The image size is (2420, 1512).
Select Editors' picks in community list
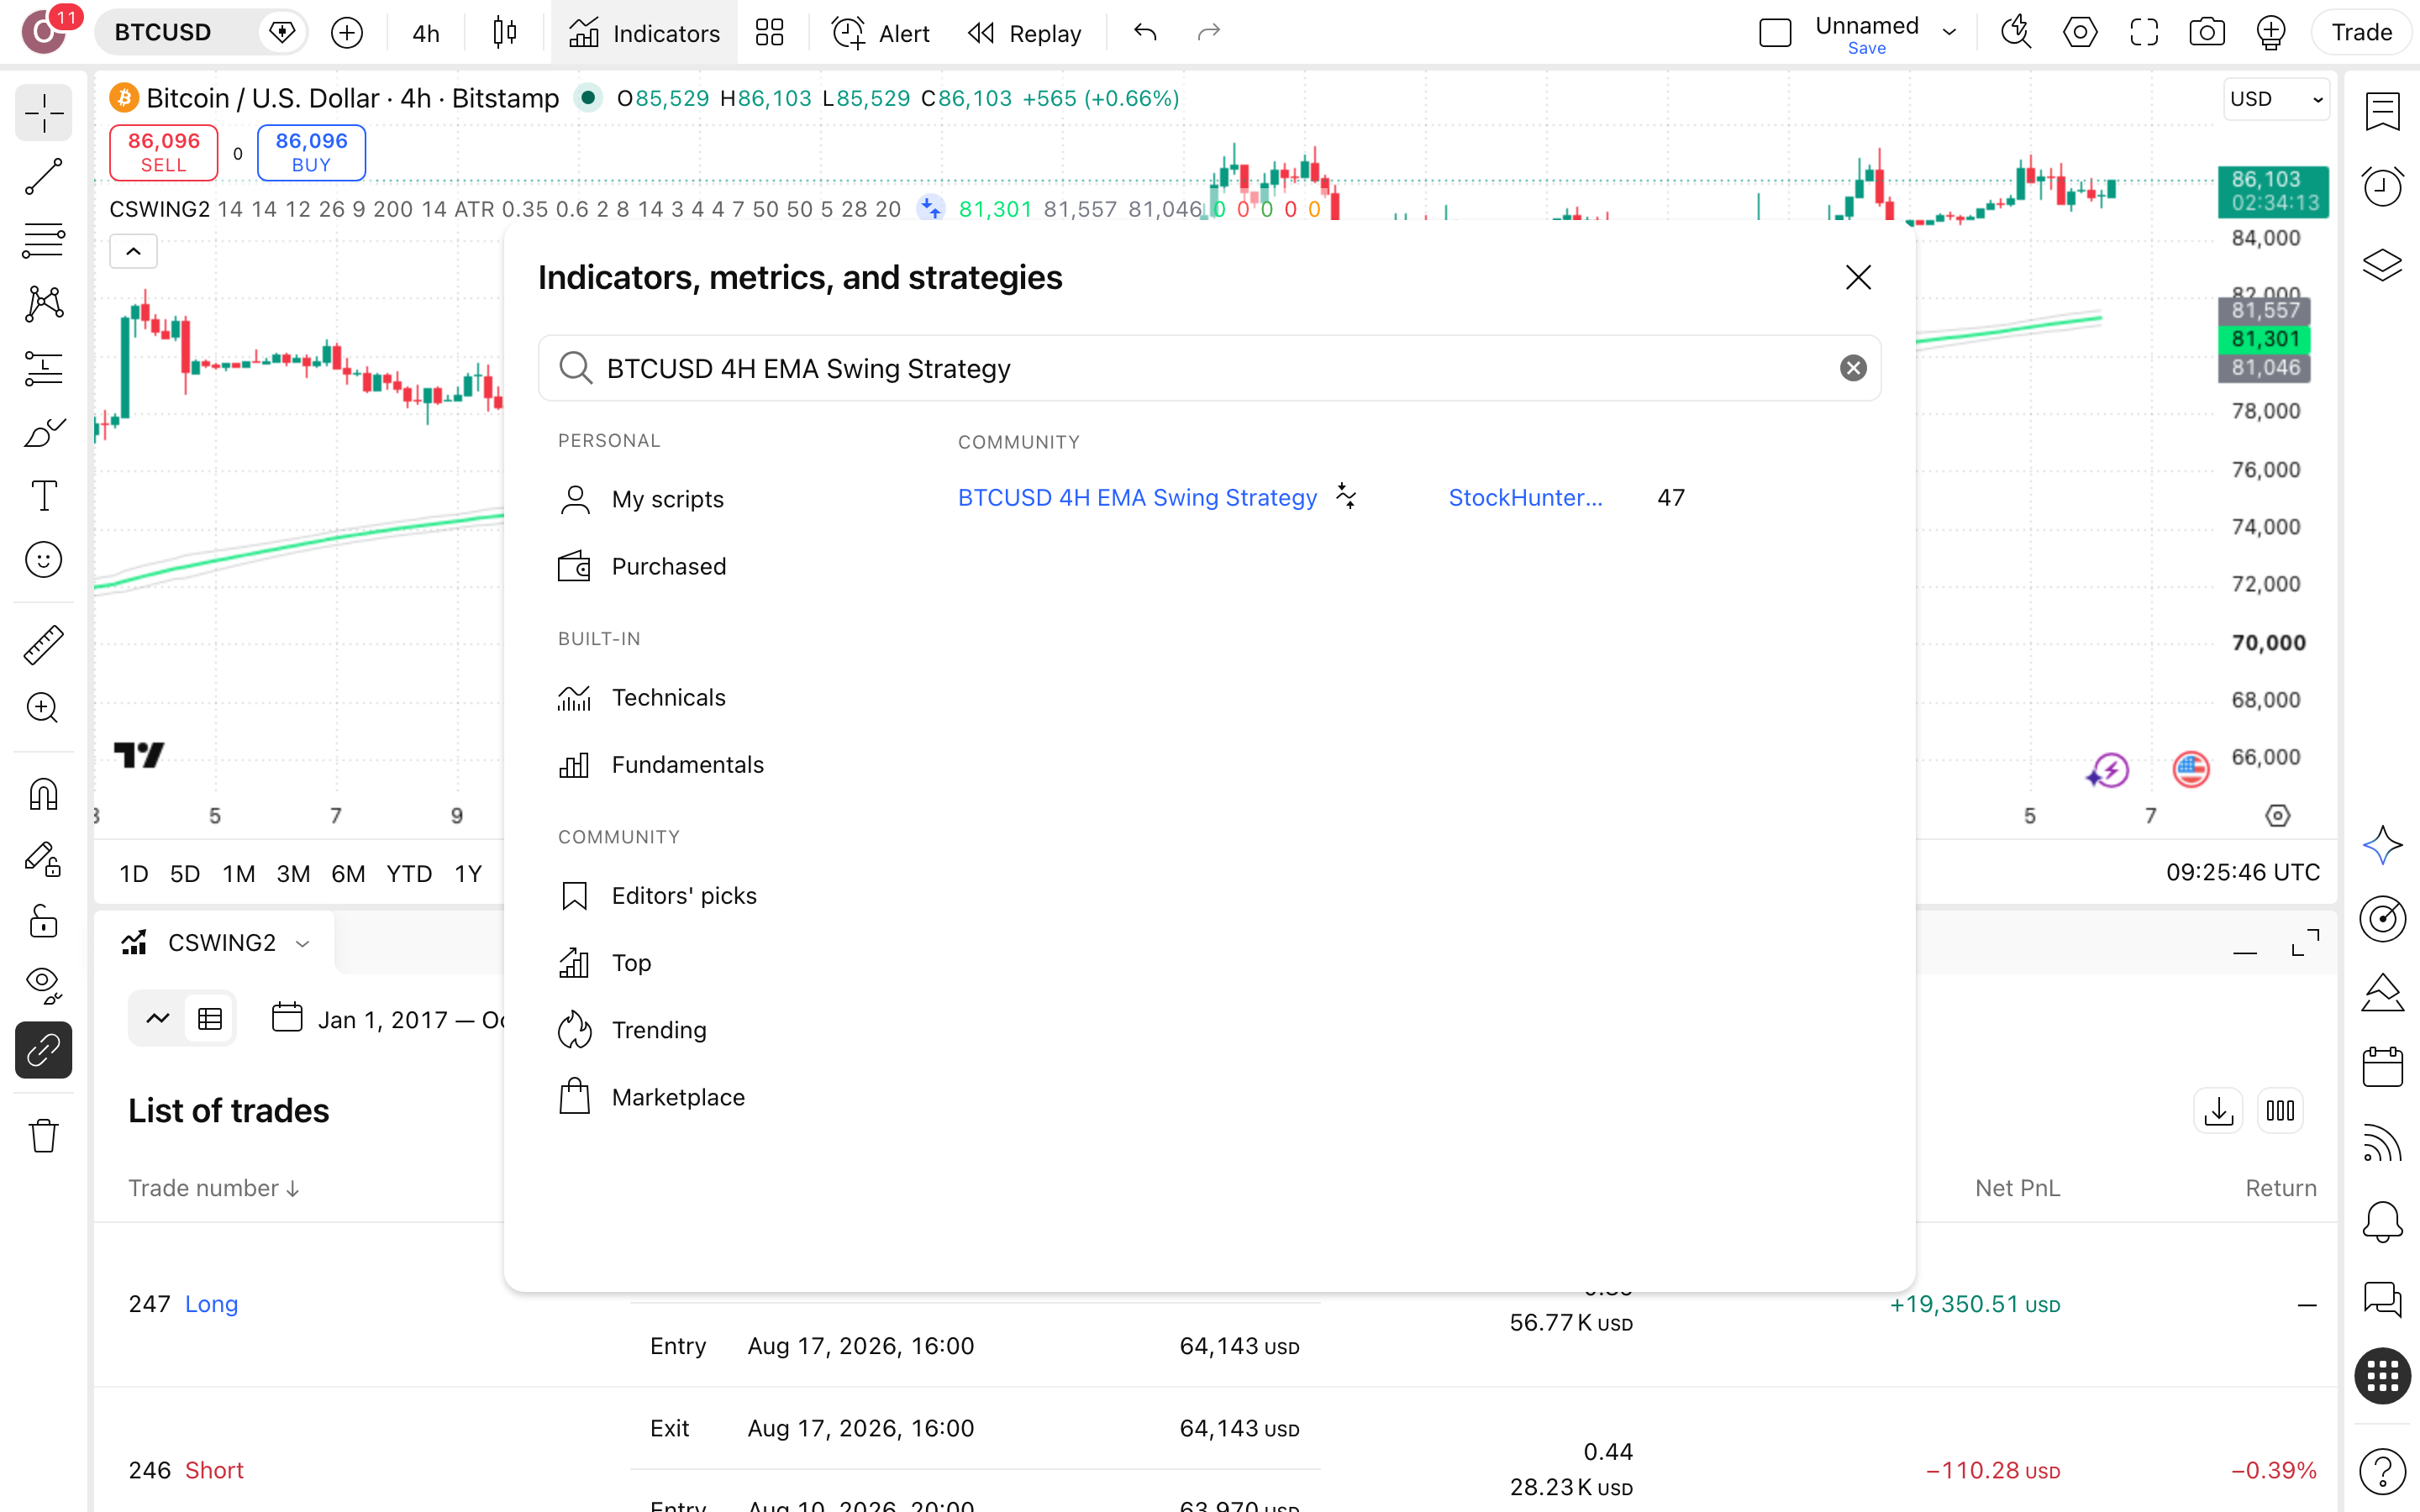tap(683, 895)
